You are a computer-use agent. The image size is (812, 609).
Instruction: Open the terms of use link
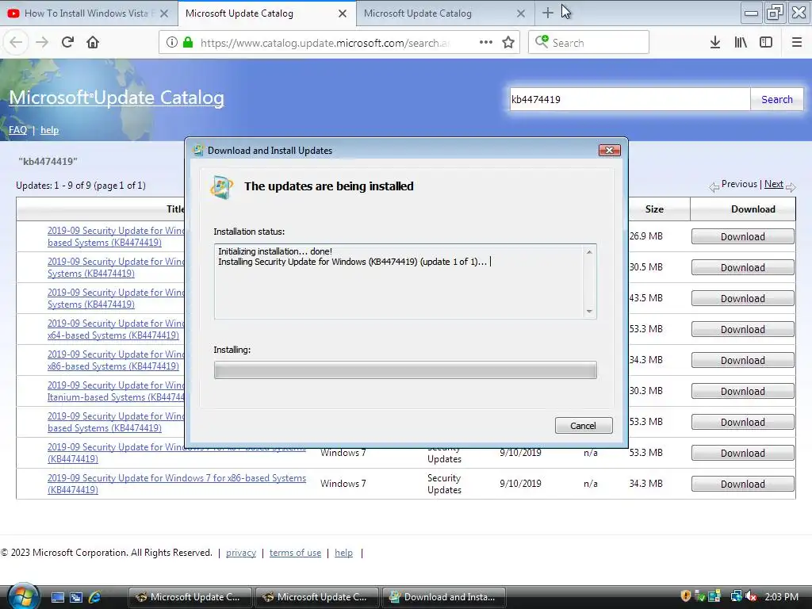click(295, 553)
